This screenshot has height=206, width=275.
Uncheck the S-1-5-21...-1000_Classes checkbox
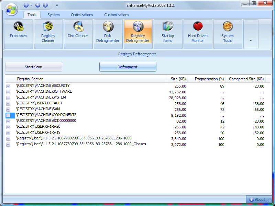click(x=8, y=145)
